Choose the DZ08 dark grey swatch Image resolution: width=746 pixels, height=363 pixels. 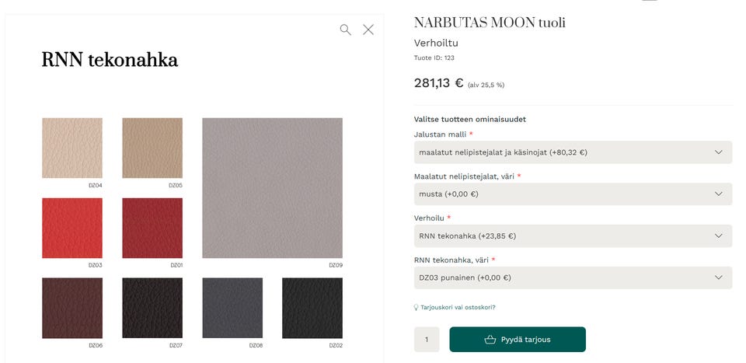coord(232,309)
